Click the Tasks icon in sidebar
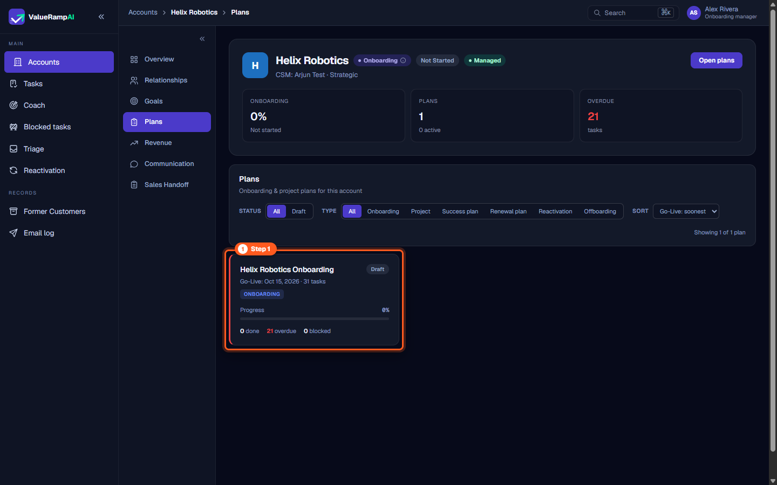 [x=13, y=84]
